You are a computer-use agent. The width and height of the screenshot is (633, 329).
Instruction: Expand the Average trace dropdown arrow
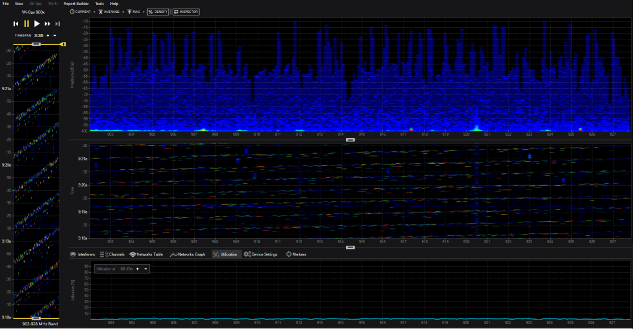[x=123, y=12]
